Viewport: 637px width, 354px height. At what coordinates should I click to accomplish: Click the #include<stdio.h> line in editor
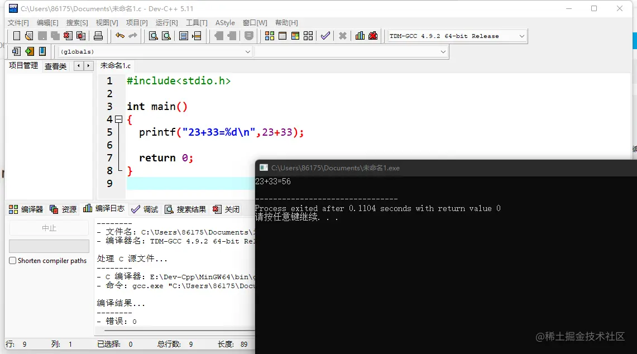(x=179, y=81)
